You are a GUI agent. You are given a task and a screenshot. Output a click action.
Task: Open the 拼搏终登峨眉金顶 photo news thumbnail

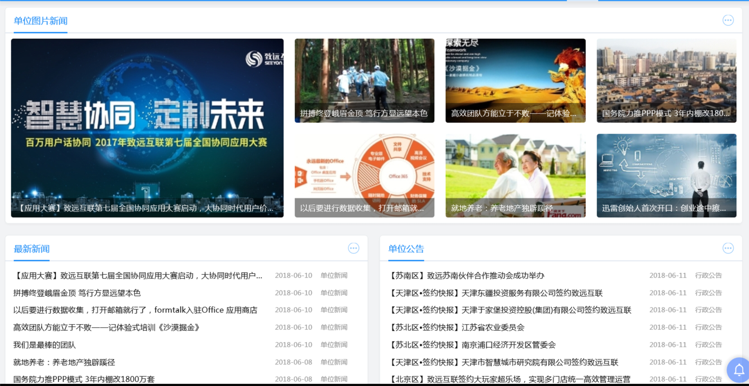point(364,80)
